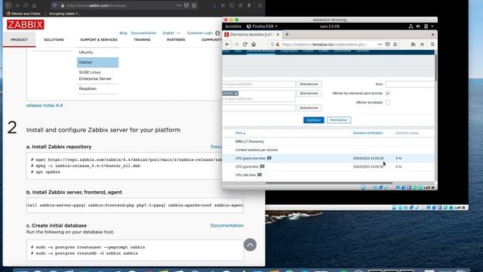Click the network icon in GNOME top bar
Image resolution: width=483 pixels, height=272 pixels.
(411, 26)
